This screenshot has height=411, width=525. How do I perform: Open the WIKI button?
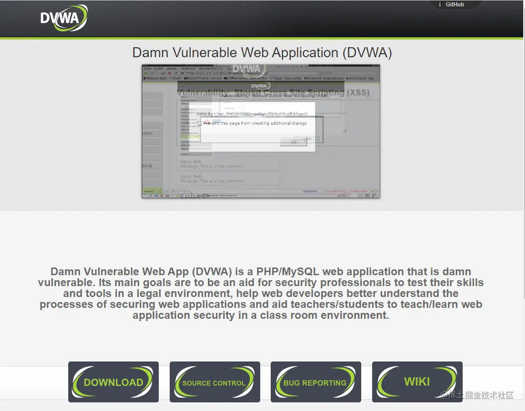point(417,382)
